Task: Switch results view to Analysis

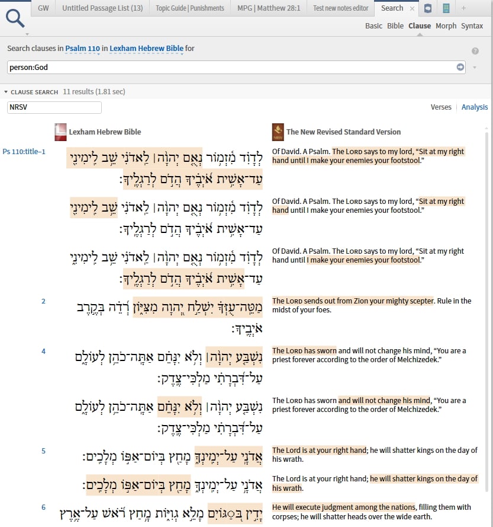Action: pyautogui.click(x=475, y=107)
